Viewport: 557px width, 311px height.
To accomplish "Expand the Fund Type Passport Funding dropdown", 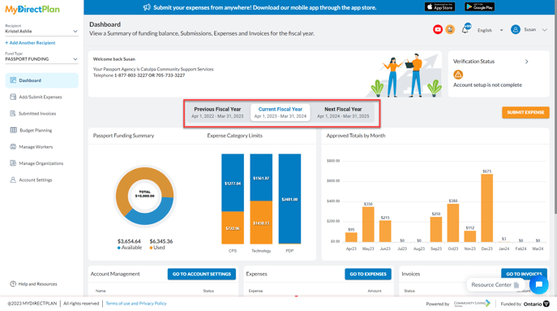I will (41, 59).
